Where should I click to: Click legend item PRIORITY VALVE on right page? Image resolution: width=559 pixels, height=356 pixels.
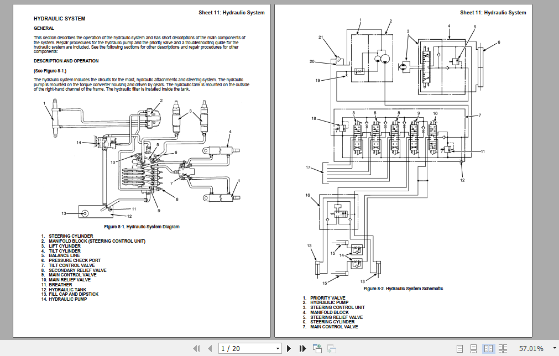[328, 298]
